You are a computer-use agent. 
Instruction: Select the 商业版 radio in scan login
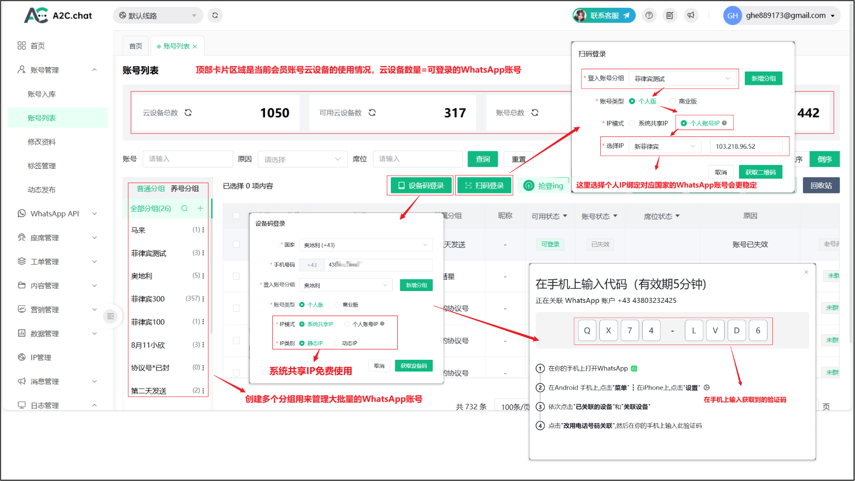click(x=673, y=101)
